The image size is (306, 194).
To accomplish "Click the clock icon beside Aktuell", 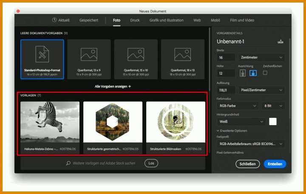I will 54,20.
